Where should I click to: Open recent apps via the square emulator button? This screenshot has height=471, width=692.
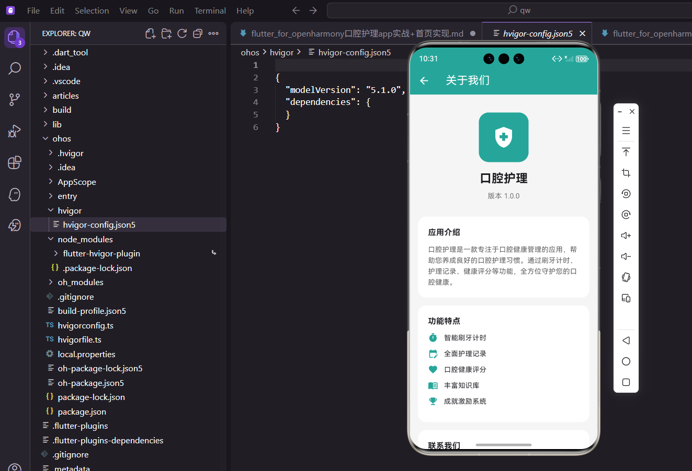coord(626,382)
